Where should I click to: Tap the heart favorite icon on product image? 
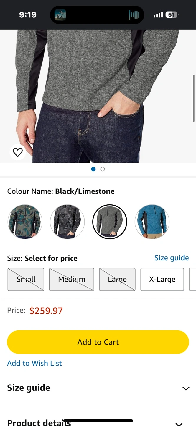(x=18, y=152)
